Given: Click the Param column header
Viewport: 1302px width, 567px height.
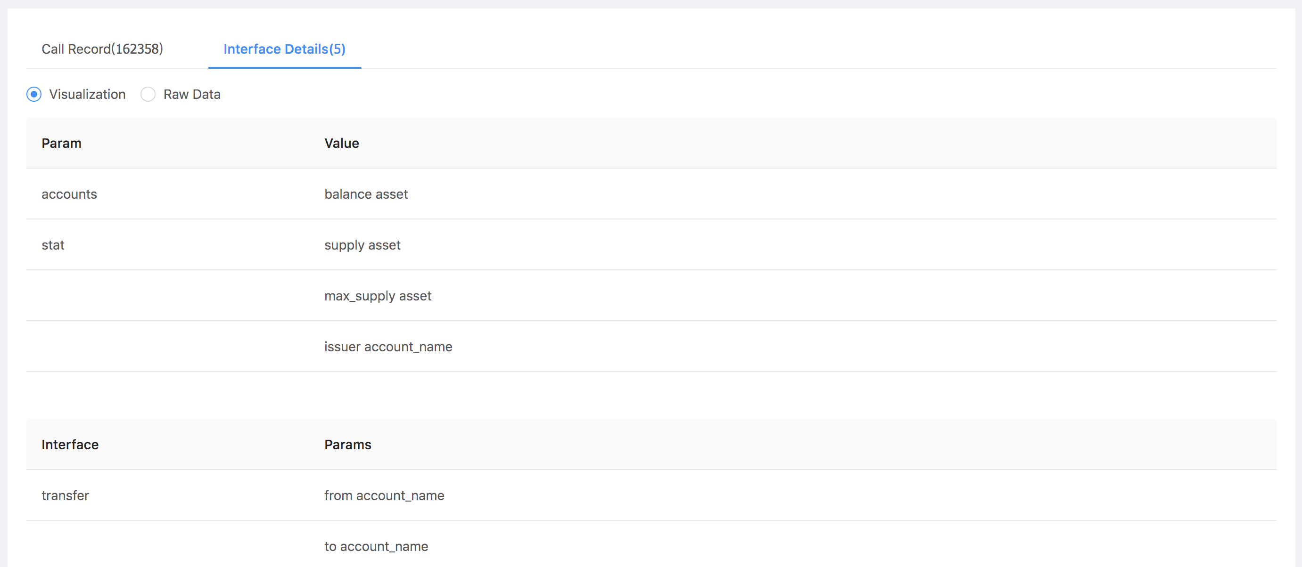Looking at the screenshot, I should (x=62, y=143).
